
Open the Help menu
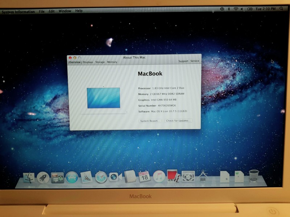click(x=79, y=11)
